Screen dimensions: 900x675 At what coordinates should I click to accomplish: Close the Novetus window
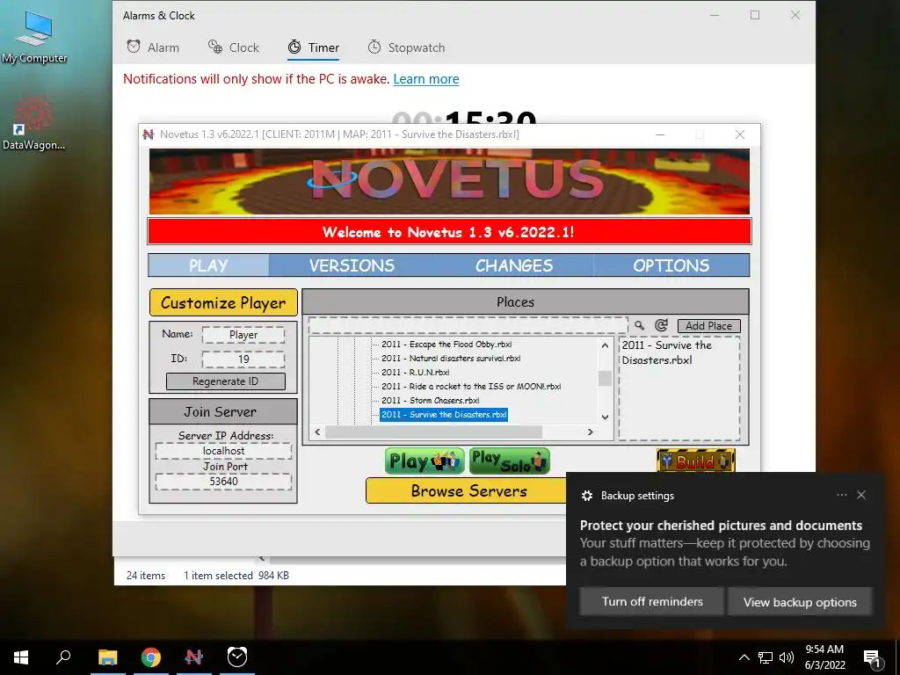pos(740,134)
